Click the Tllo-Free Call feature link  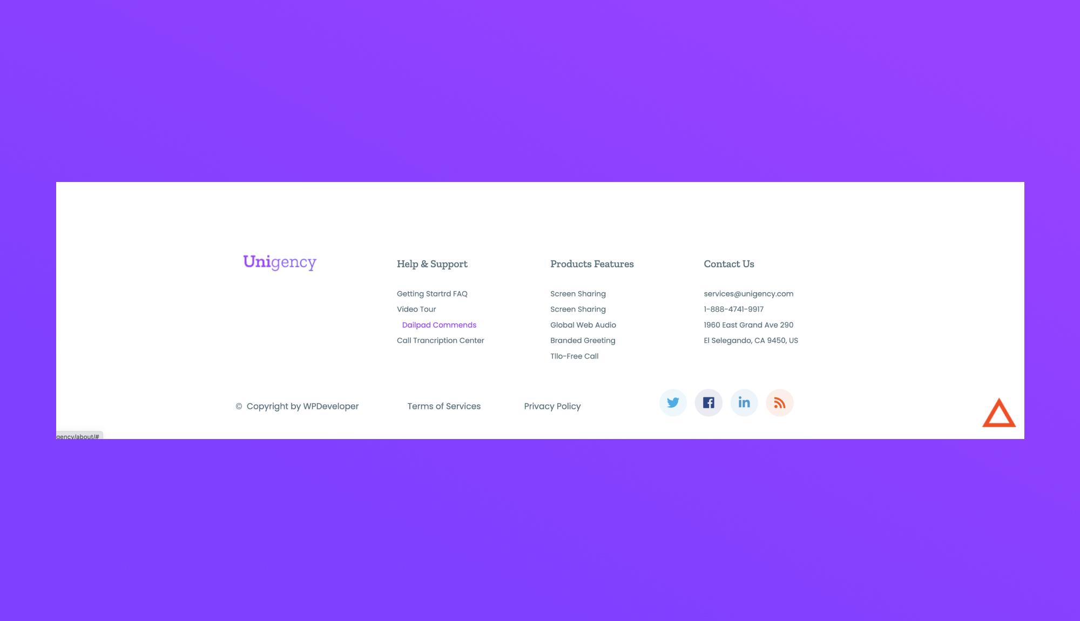pyautogui.click(x=574, y=356)
